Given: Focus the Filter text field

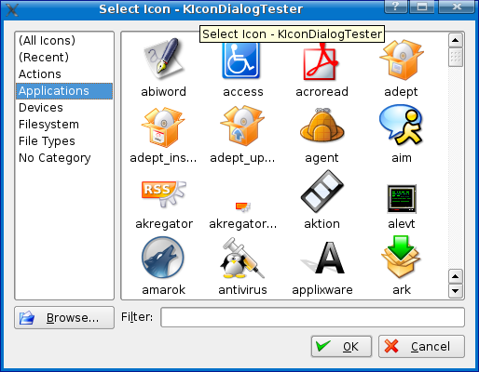Looking at the screenshot, I should (x=312, y=317).
